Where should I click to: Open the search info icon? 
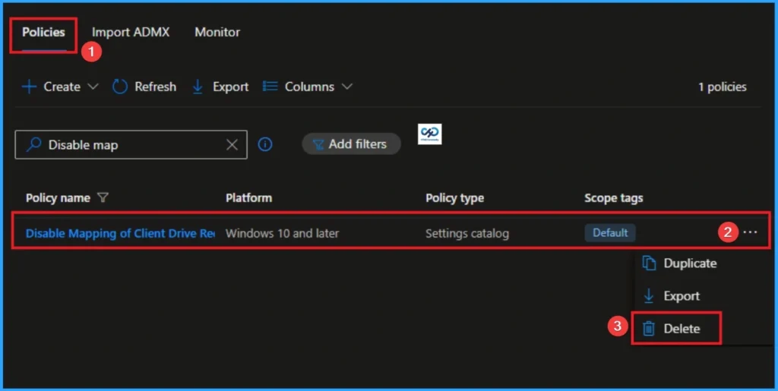tap(265, 144)
